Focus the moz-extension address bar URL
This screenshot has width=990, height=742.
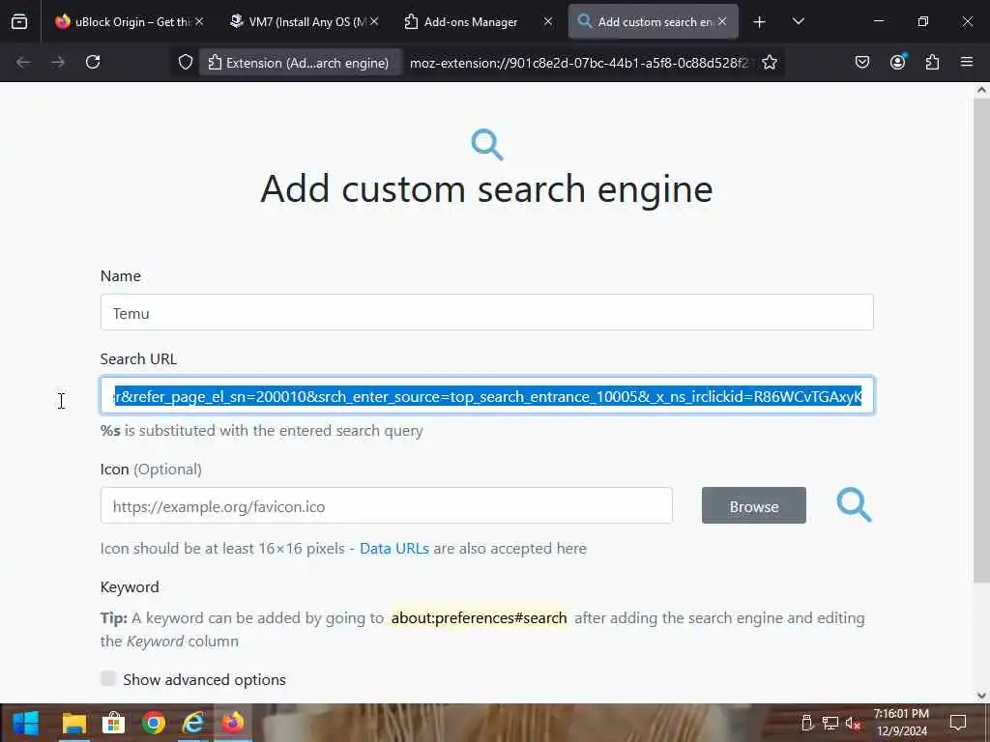point(580,63)
